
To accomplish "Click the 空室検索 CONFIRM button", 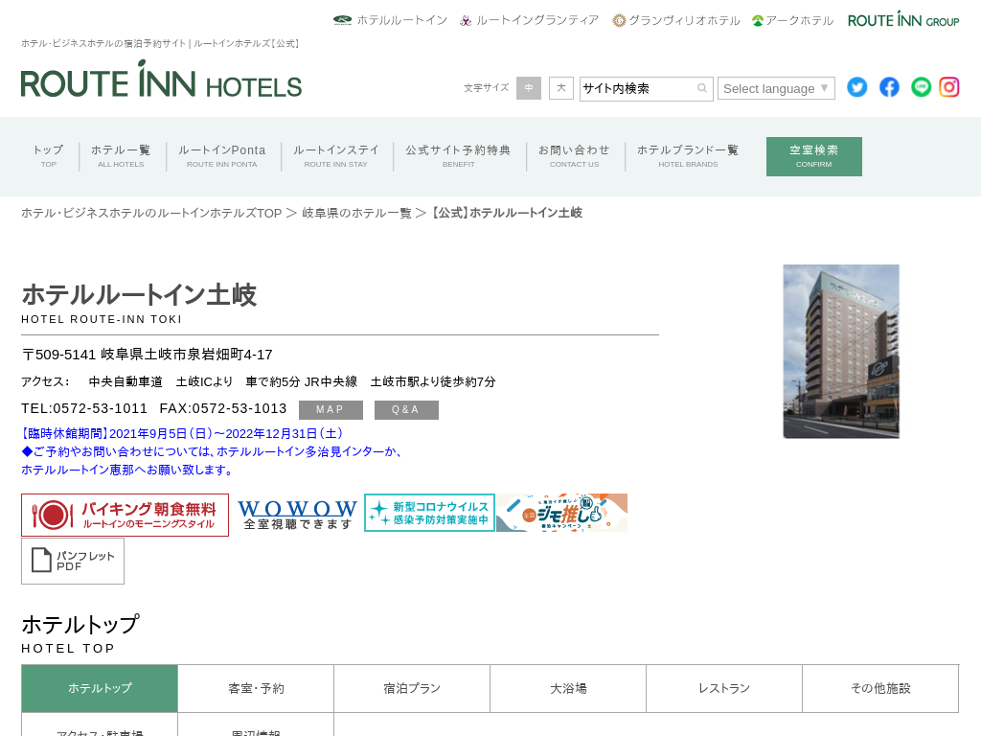I will 814,156.
